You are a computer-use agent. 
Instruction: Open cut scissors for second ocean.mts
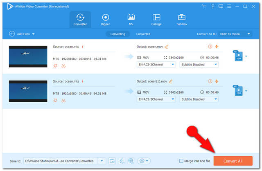pos(63,101)
